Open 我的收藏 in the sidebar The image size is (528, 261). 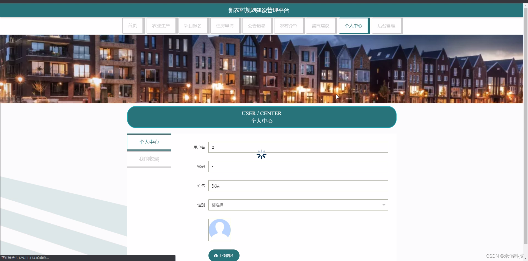pos(149,159)
